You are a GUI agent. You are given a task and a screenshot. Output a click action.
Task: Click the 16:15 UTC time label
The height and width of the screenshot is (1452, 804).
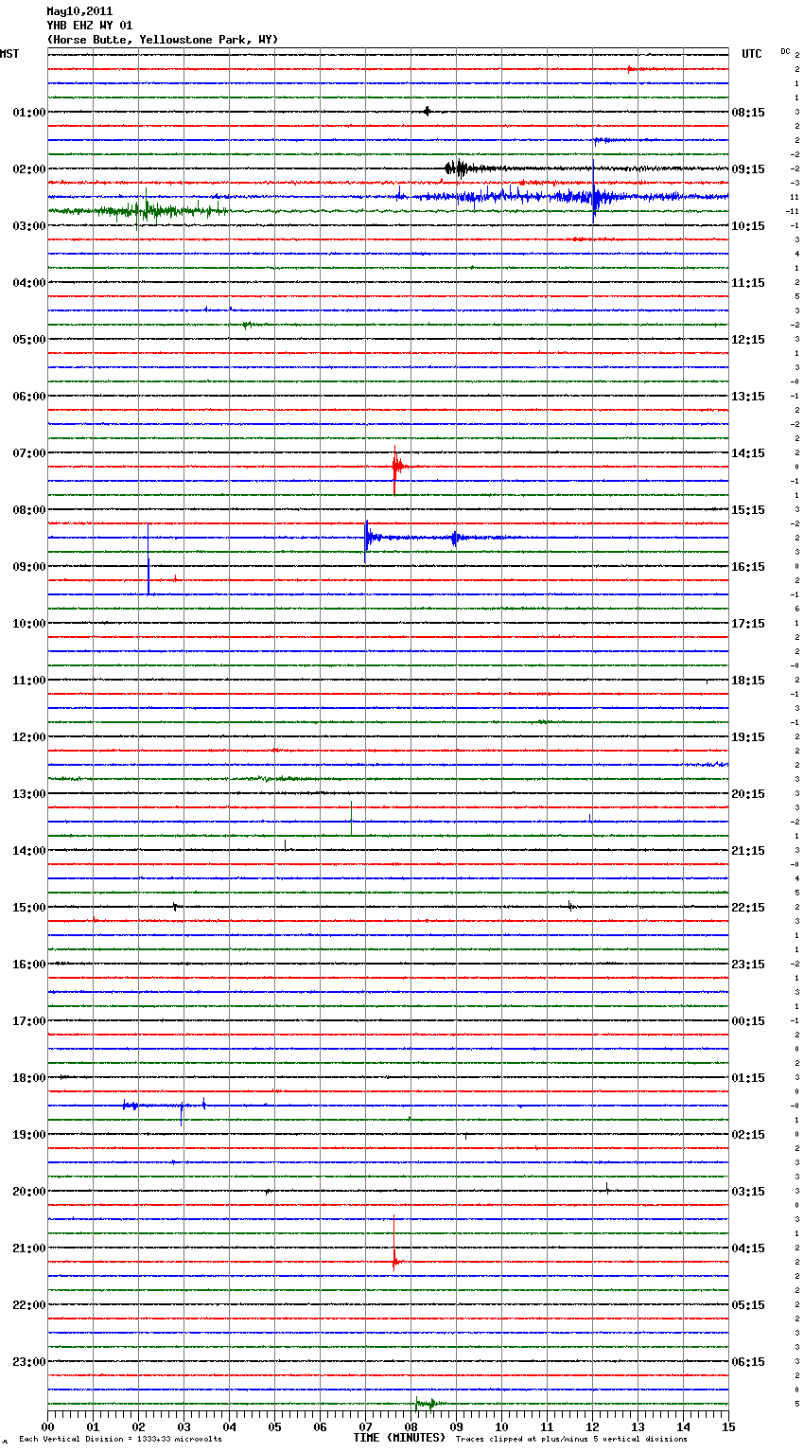748,567
